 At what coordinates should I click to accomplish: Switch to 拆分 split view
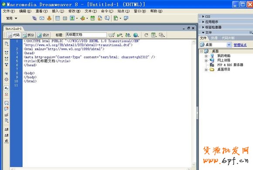(28, 35)
